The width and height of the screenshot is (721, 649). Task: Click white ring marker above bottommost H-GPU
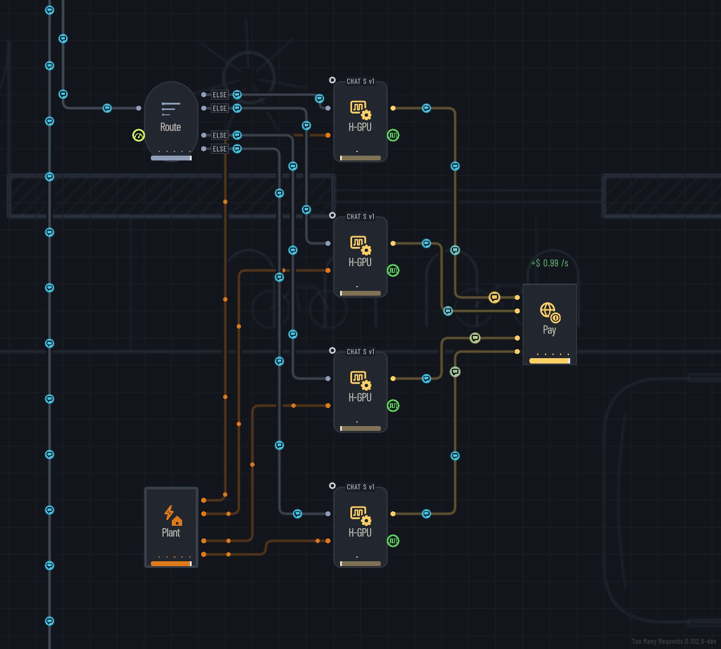pyautogui.click(x=332, y=486)
